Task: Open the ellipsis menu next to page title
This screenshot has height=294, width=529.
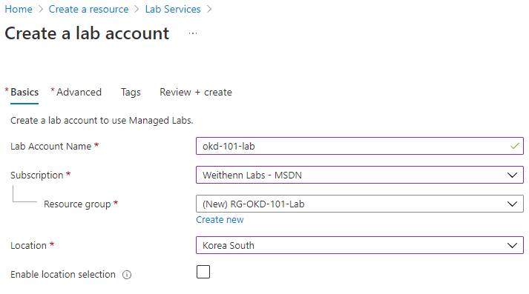Action: tap(193, 33)
